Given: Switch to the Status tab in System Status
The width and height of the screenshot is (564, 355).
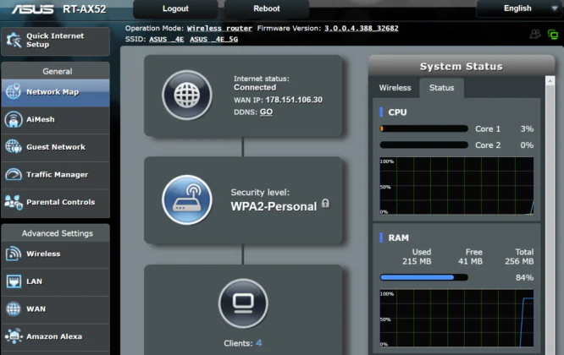Looking at the screenshot, I should pyautogui.click(x=442, y=88).
